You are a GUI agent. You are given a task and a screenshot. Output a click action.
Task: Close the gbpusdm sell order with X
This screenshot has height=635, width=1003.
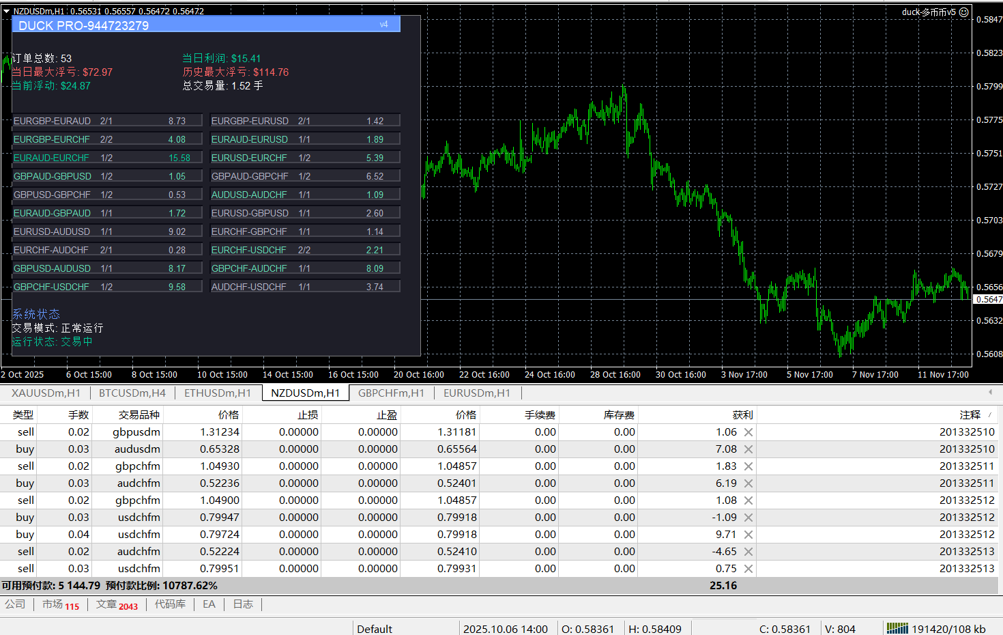748,432
